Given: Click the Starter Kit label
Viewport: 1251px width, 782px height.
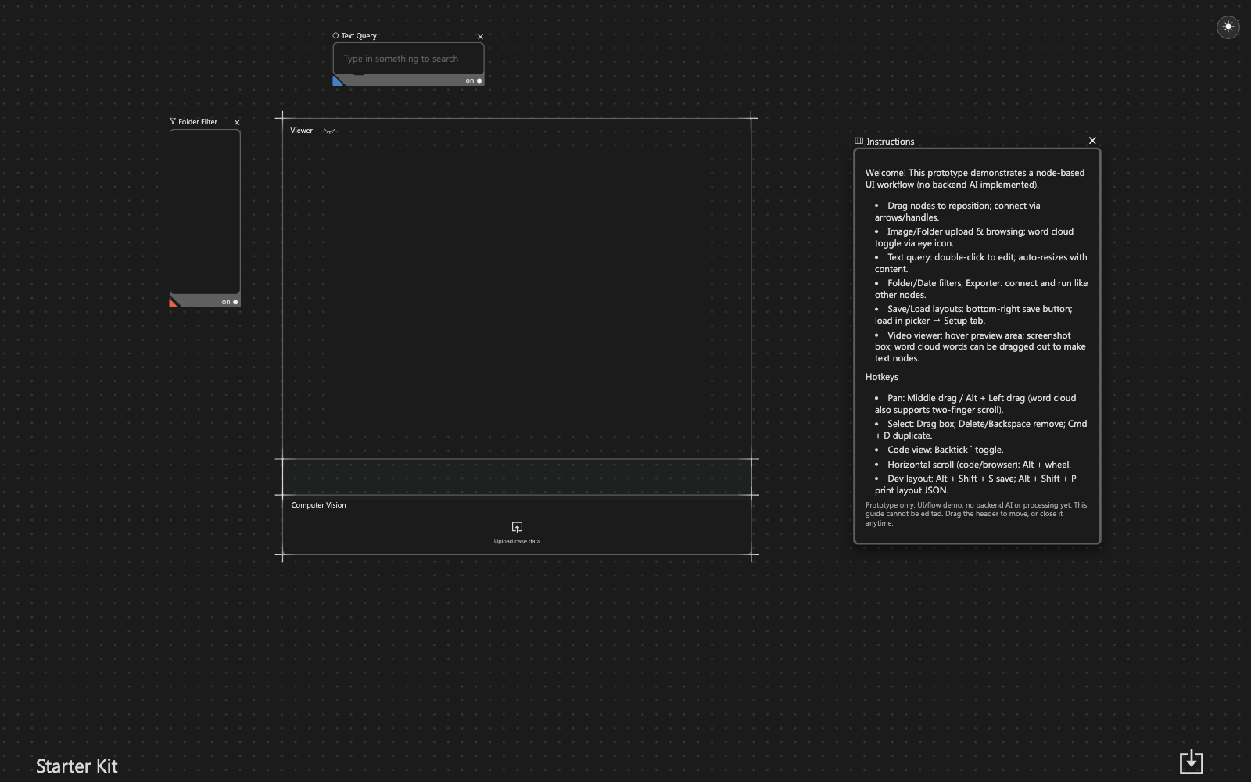Looking at the screenshot, I should (77, 766).
